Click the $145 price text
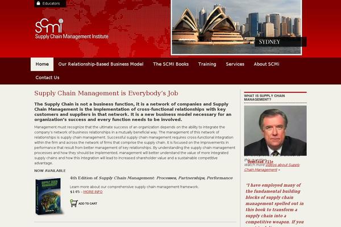The height and width of the screenshot is (227, 341). tap(75, 192)
